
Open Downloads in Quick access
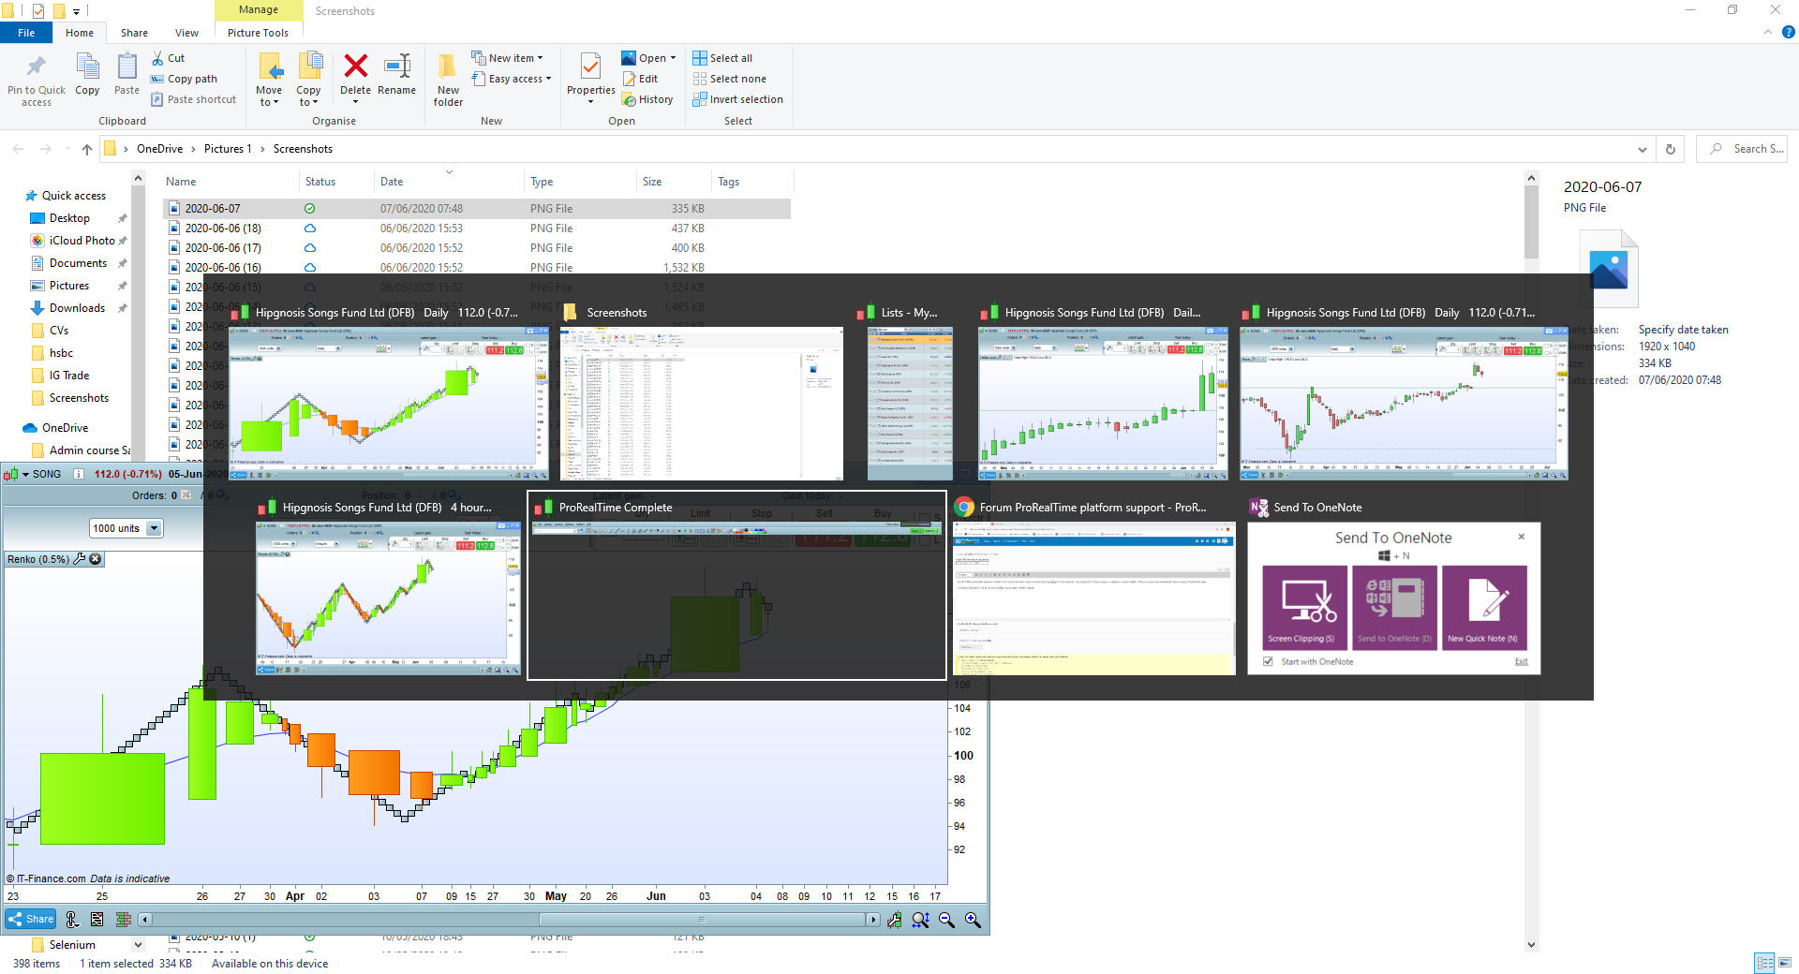[77, 308]
